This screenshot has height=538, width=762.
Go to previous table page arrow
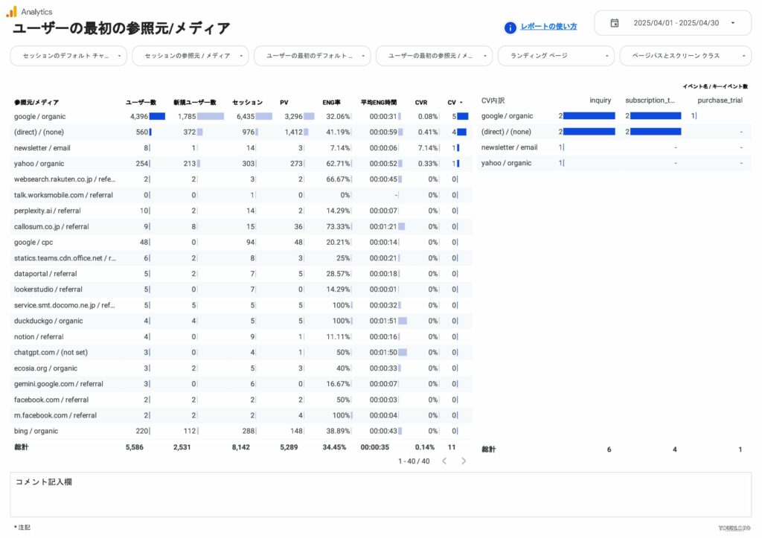coord(444,461)
